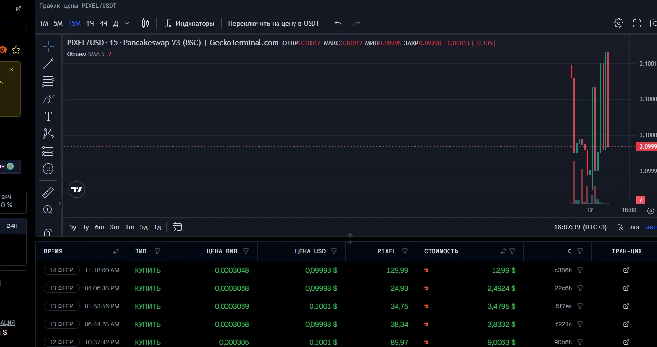Open transaction link for the c386b row
The height and width of the screenshot is (347, 657).
pyautogui.click(x=626, y=270)
